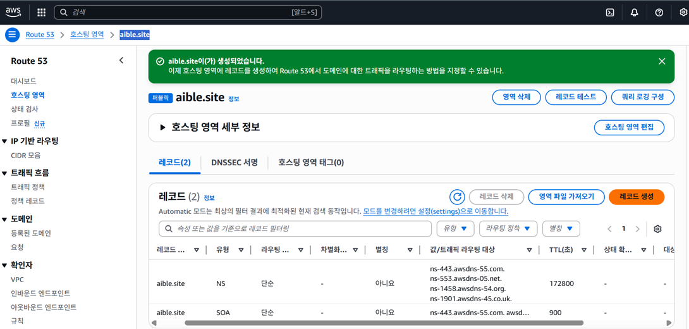The image size is (689, 329).
Task: Go to previous records page
Action: [609, 228]
